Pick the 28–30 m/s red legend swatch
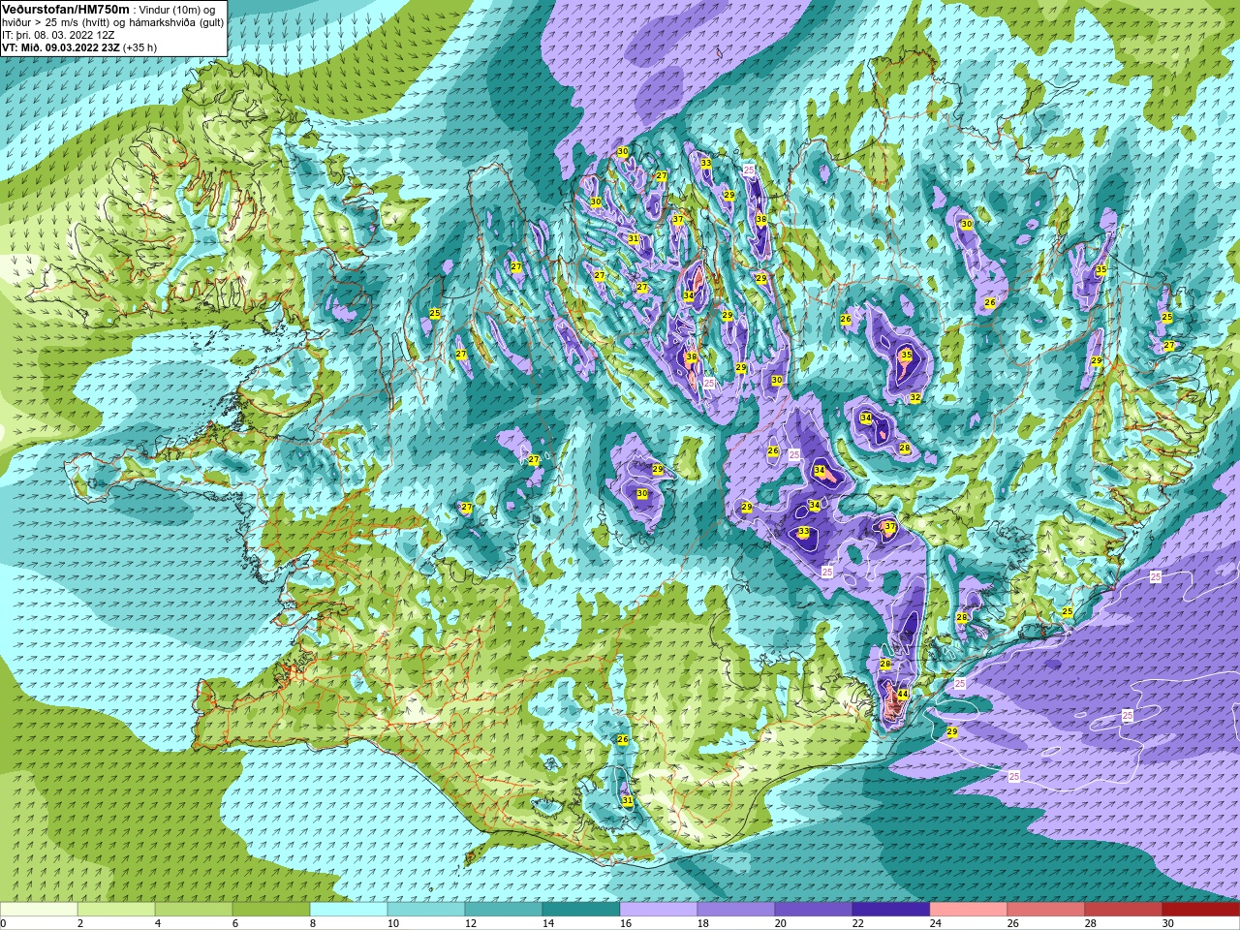This screenshot has width=1240, height=930. (1124, 910)
